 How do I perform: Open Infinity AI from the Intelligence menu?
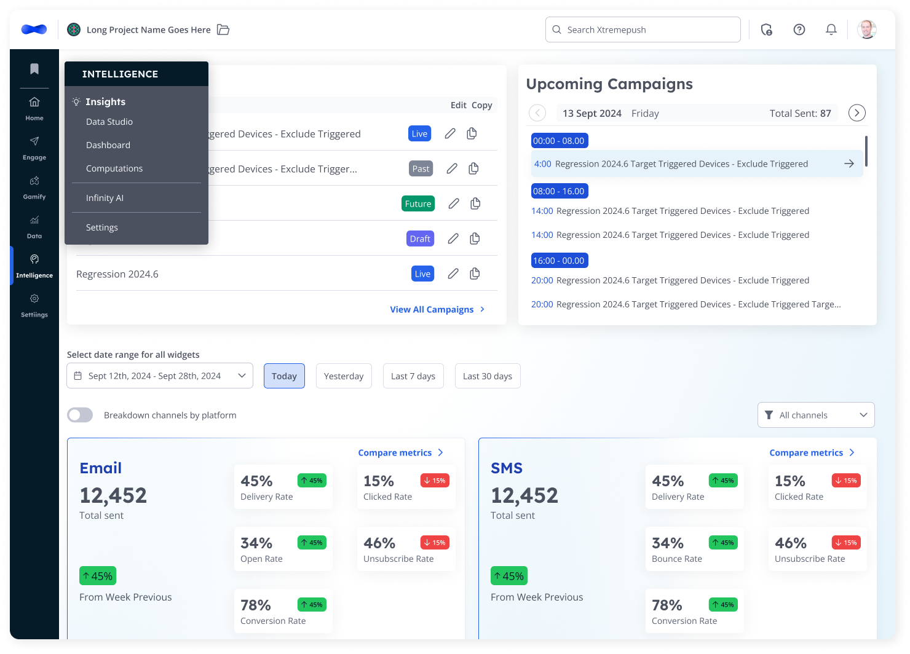click(105, 198)
